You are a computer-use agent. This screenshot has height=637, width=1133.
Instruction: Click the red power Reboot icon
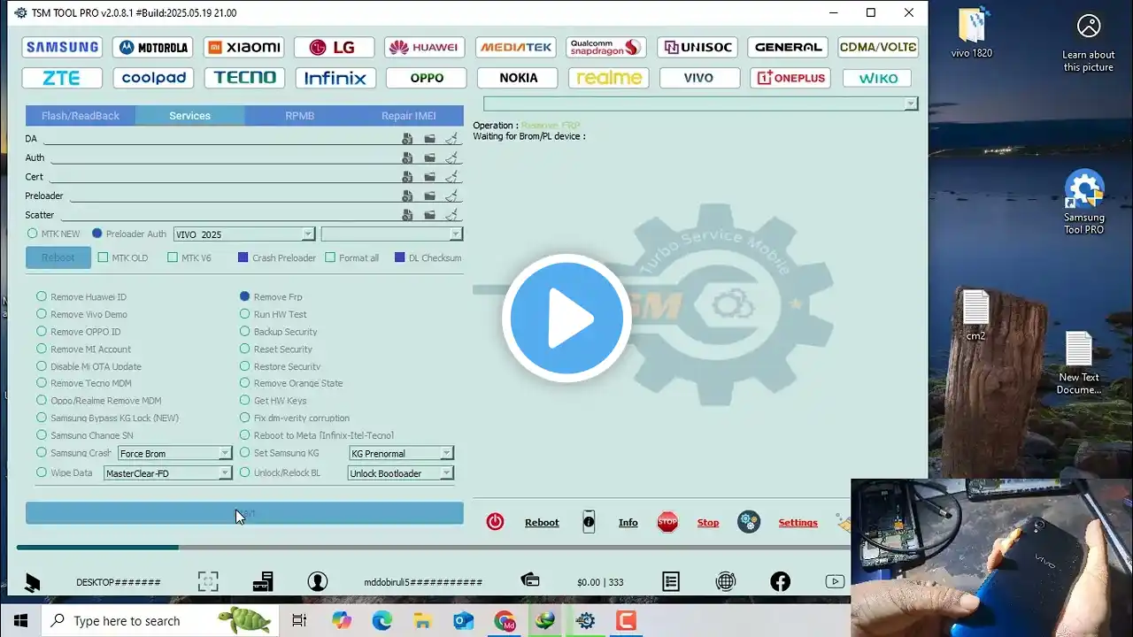click(x=495, y=522)
